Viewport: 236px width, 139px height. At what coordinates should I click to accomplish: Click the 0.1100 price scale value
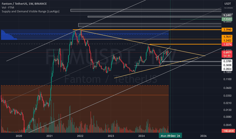227,79
